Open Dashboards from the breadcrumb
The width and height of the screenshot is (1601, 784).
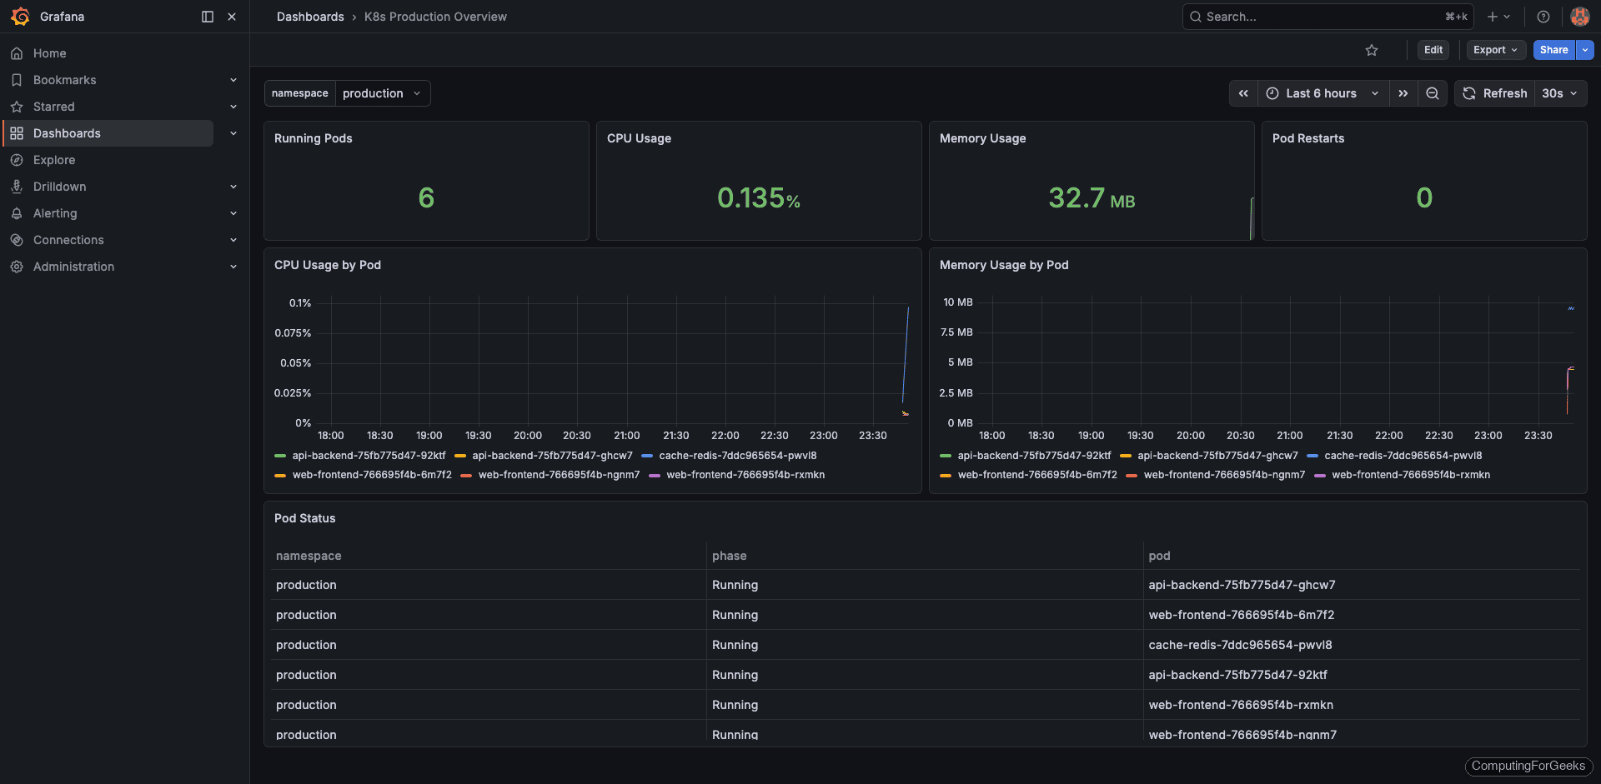pos(310,16)
